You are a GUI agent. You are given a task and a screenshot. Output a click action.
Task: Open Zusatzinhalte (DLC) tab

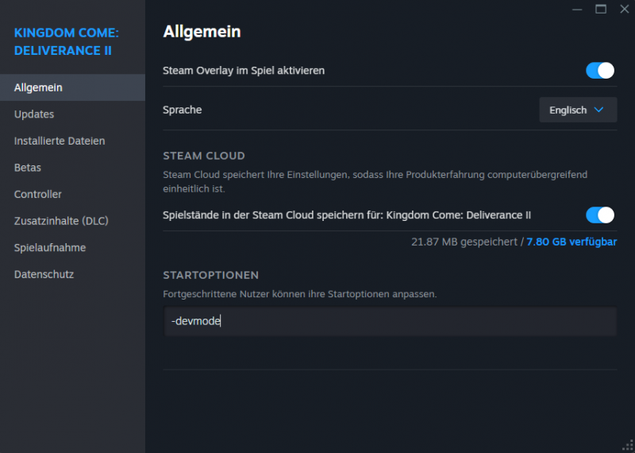[x=72, y=221]
